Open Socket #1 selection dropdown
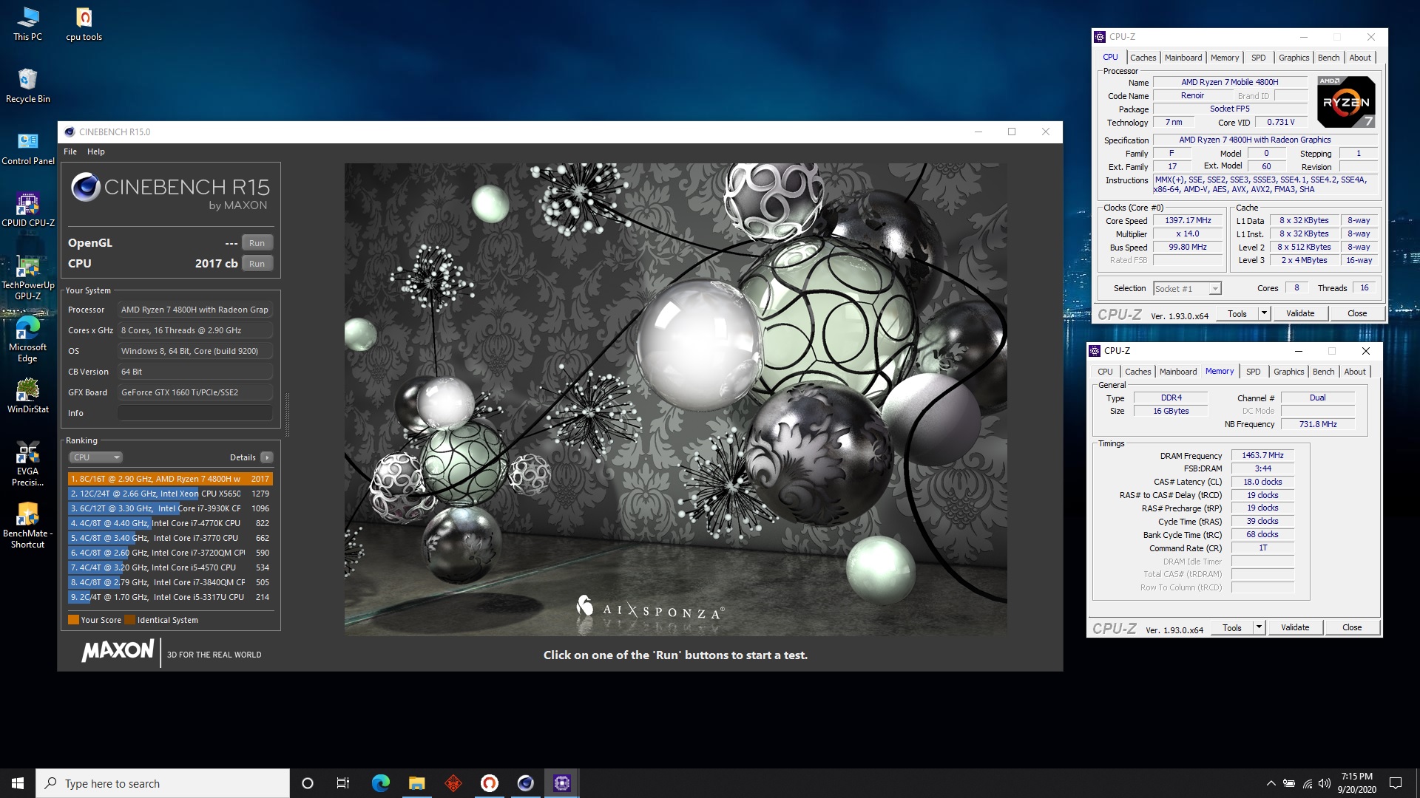1420x798 pixels. 1186,289
